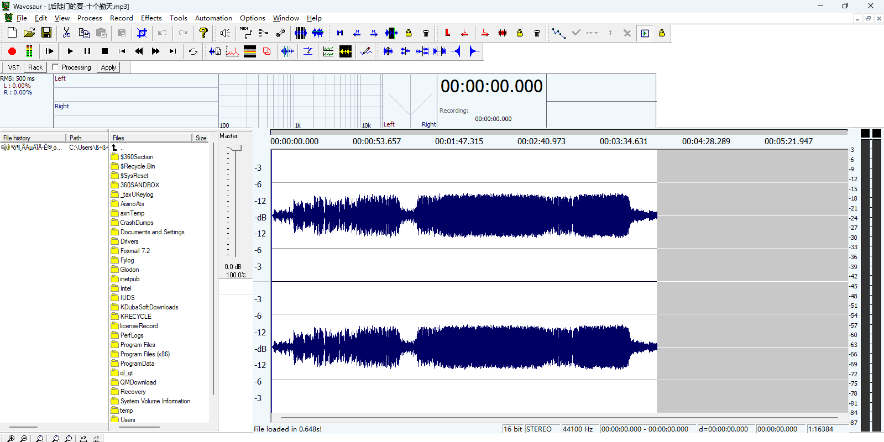Toggle the Loop playback icon
Screen dimensions: 884x442
pos(193,51)
